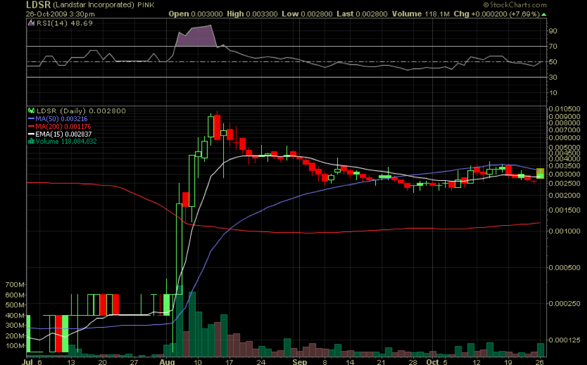Screen dimensions: 587x365
Task: Click the red MA(200) line swatch in legend
Action: point(32,127)
